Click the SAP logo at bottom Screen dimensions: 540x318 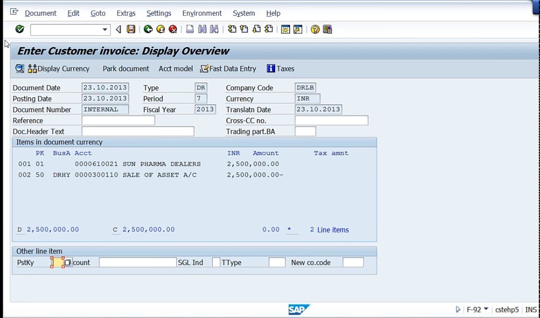click(299, 310)
